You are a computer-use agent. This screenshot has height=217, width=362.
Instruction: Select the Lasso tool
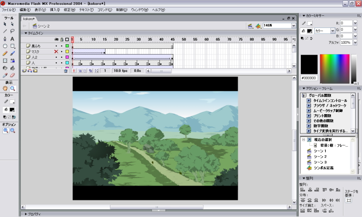point(12,31)
